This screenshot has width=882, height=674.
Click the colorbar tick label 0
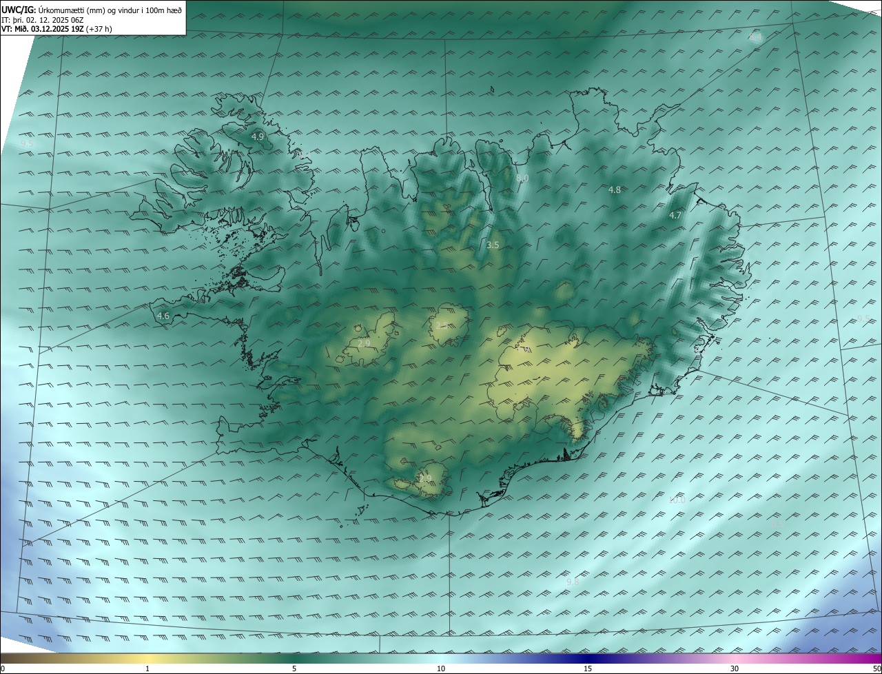(3, 669)
